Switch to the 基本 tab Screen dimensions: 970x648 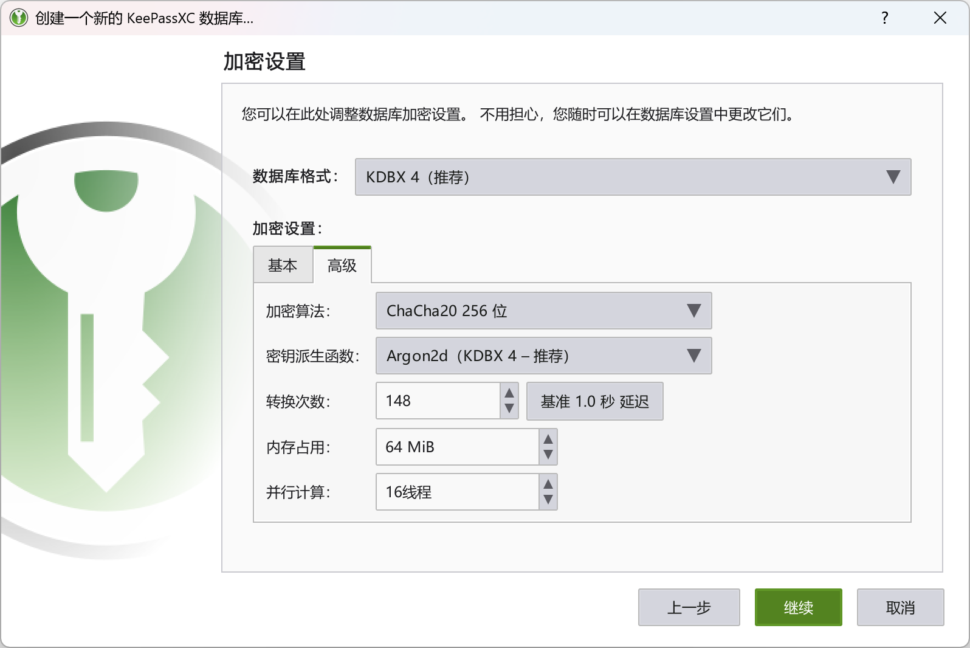coord(283,266)
